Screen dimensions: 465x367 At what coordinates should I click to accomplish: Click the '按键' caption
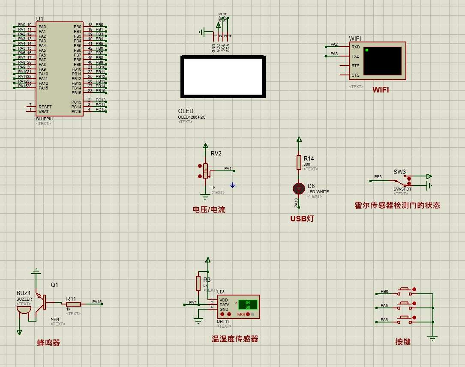[x=403, y=342]
